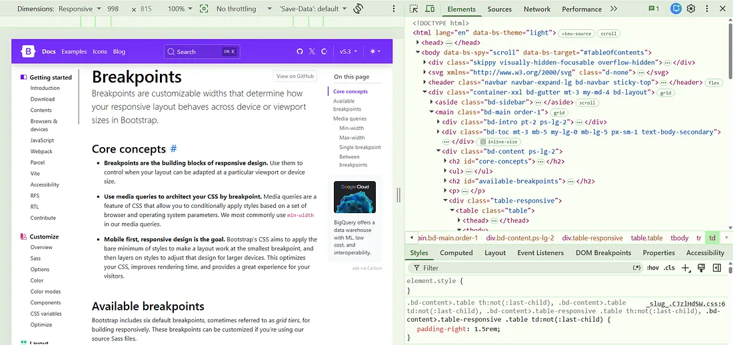Click the scroll badge on aside element
This screenshot has width=733, height=345.
(x=587, y=103)
